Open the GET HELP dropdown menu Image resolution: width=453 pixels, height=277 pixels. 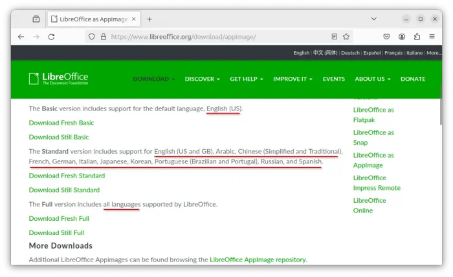(x=247, y=79)
